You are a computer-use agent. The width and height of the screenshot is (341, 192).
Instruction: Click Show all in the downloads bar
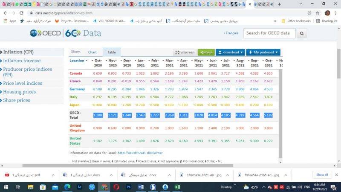pos(322,175)
